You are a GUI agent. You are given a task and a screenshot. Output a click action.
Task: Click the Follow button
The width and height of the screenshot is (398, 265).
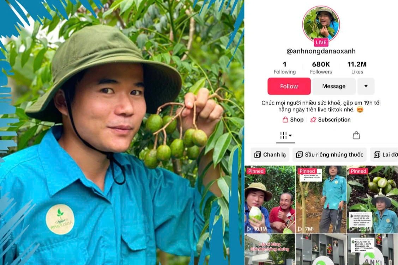pos(289,86)
